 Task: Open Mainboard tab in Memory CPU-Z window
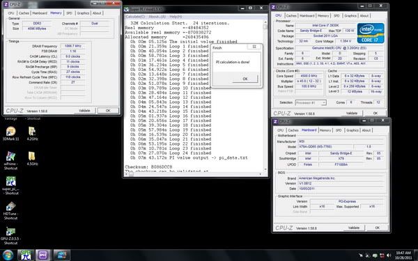pyautogui.click(x=40, y=13)
